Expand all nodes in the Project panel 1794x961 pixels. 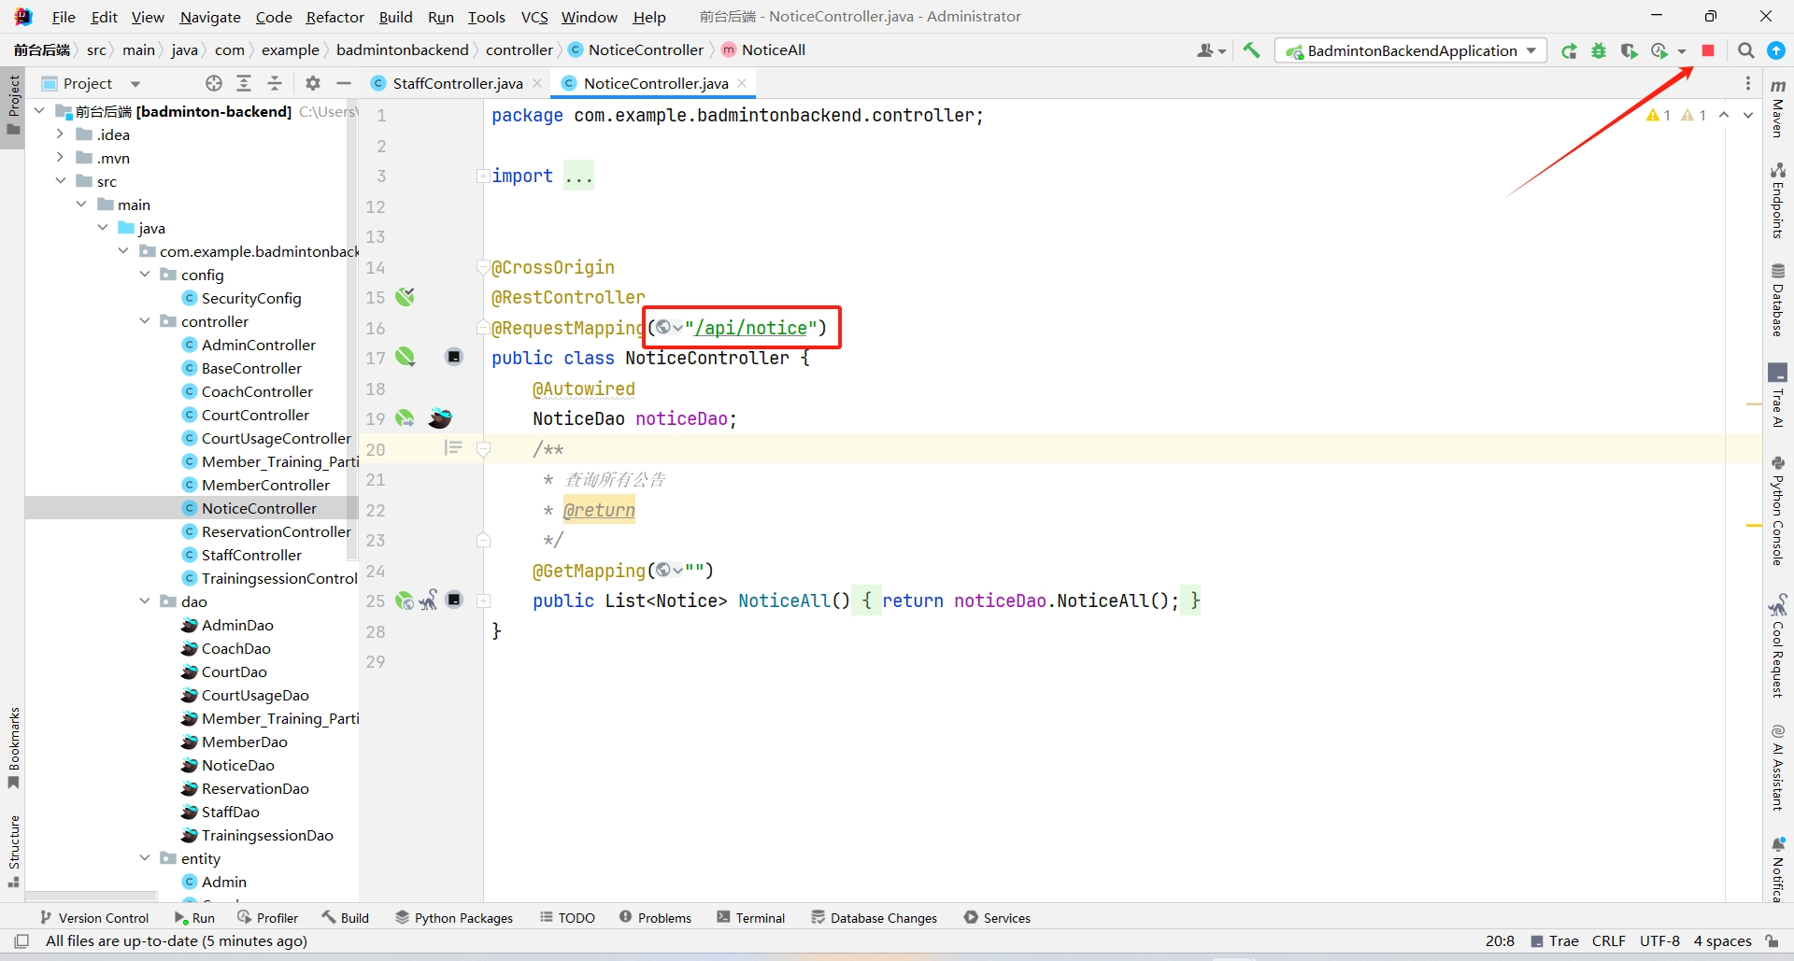click(x=244, y=83)
